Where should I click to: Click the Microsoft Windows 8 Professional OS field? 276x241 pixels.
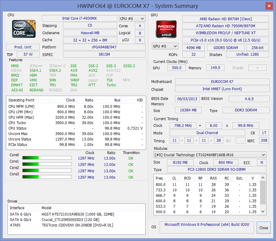(x=207, y=227)
